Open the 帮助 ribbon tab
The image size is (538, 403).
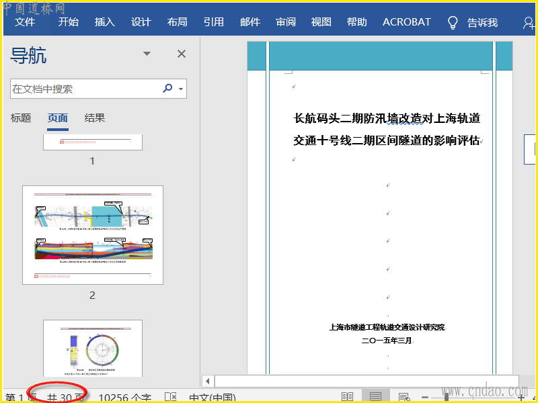[357, 22]
